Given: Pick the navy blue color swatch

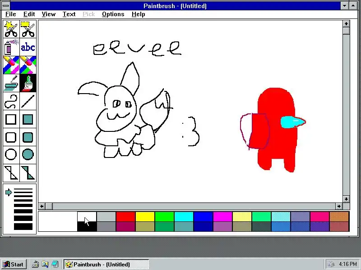Looking at the screenshot, I should (x=204, y=227).
